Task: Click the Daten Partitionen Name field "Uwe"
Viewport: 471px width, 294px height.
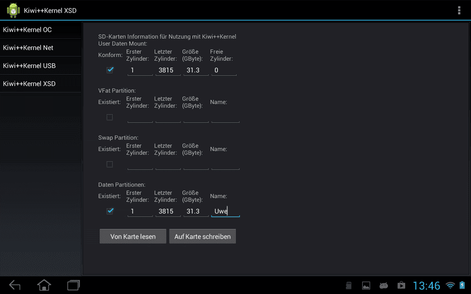Action: click(x=225, y=211)
